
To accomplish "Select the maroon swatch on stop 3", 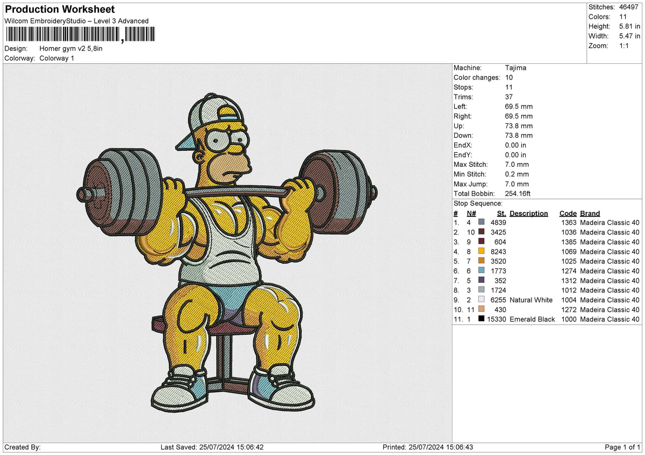I will (482, 242).
